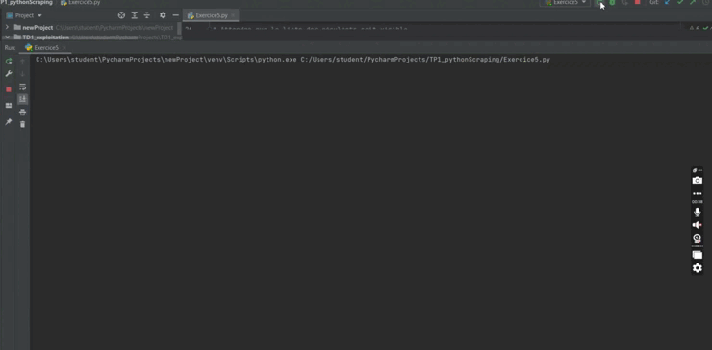Click the red Stop button in top toolbar
This screenshot has width=712, height=350.
(637, 2)
